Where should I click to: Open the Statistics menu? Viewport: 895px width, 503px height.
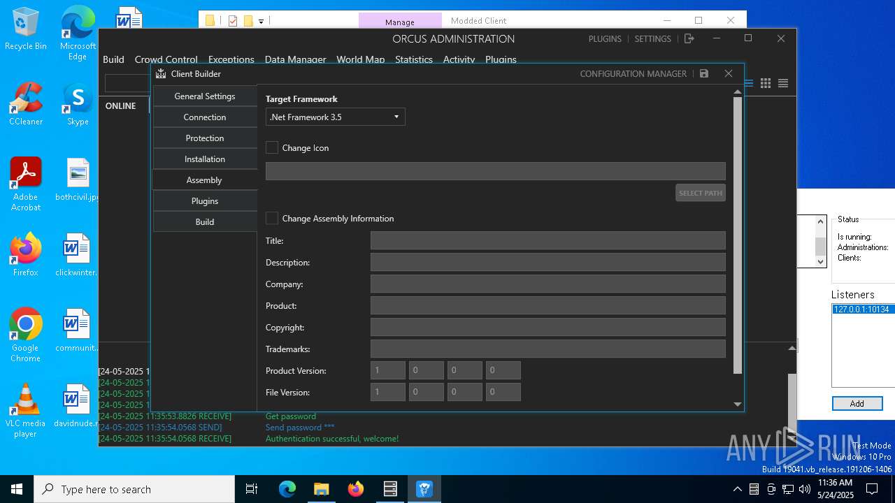coord(414,59)
